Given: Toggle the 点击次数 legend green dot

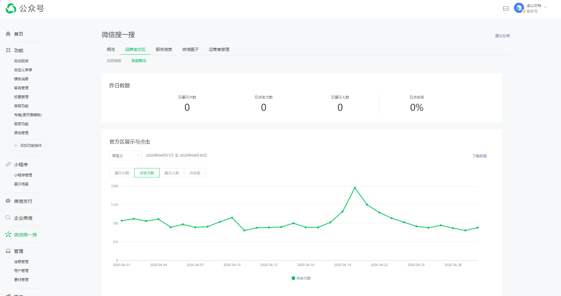Looking at the screenshot, I should coord(293,278).
